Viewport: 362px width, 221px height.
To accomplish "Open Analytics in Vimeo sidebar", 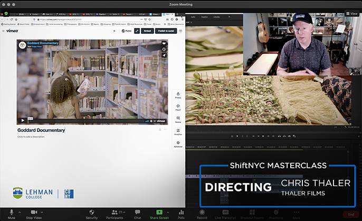I will pos(178,132).
